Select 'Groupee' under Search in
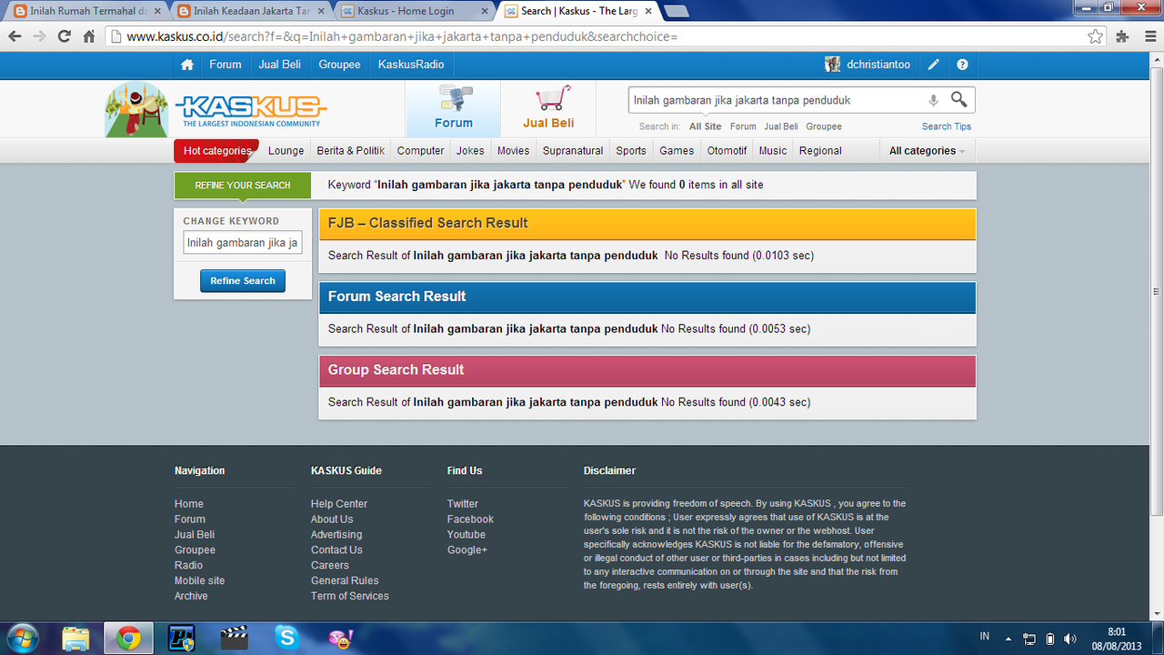 824,126
